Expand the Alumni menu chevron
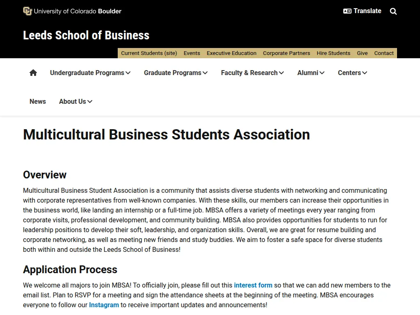 pyautogui.click(x=322, y=73)
